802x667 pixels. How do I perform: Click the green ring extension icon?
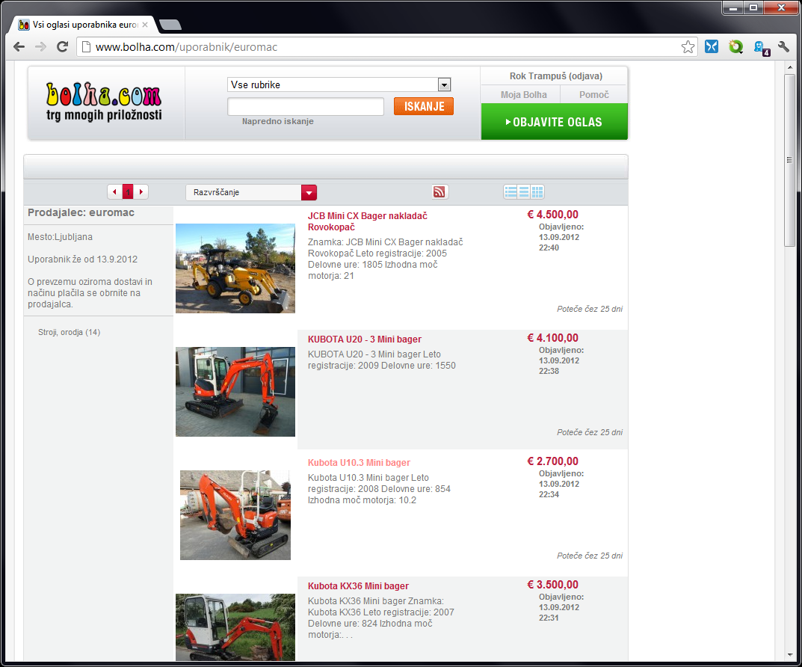pos(735,47)
